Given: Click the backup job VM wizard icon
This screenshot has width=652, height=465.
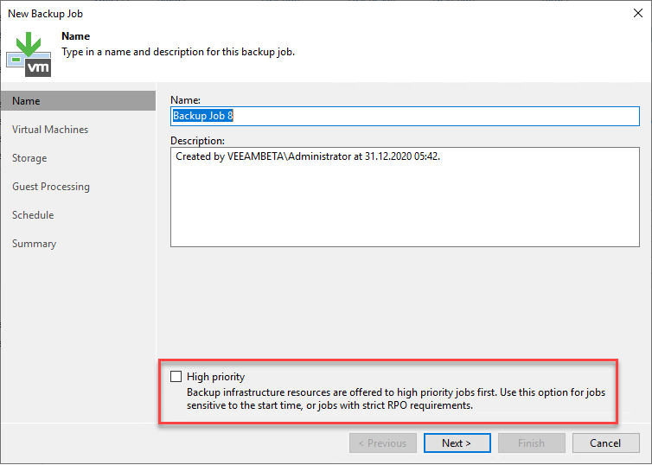Looking at the screenshot, I should coord(29,54).
